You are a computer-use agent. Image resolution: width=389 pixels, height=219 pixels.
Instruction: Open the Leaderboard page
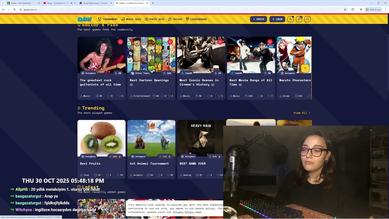pyautogui.click(x=196, y=19)
